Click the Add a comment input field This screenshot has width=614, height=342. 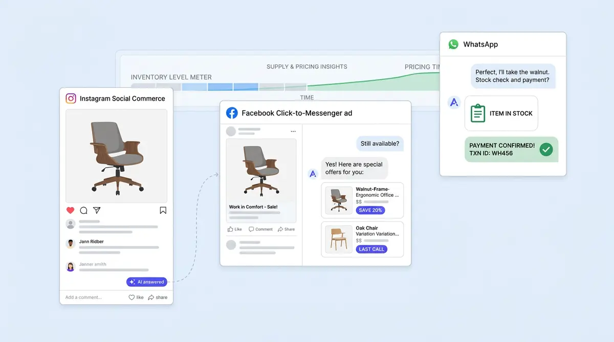pyautogui.click(x=83, y=297)
